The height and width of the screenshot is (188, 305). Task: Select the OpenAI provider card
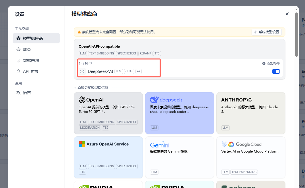[x=108, y=113]
